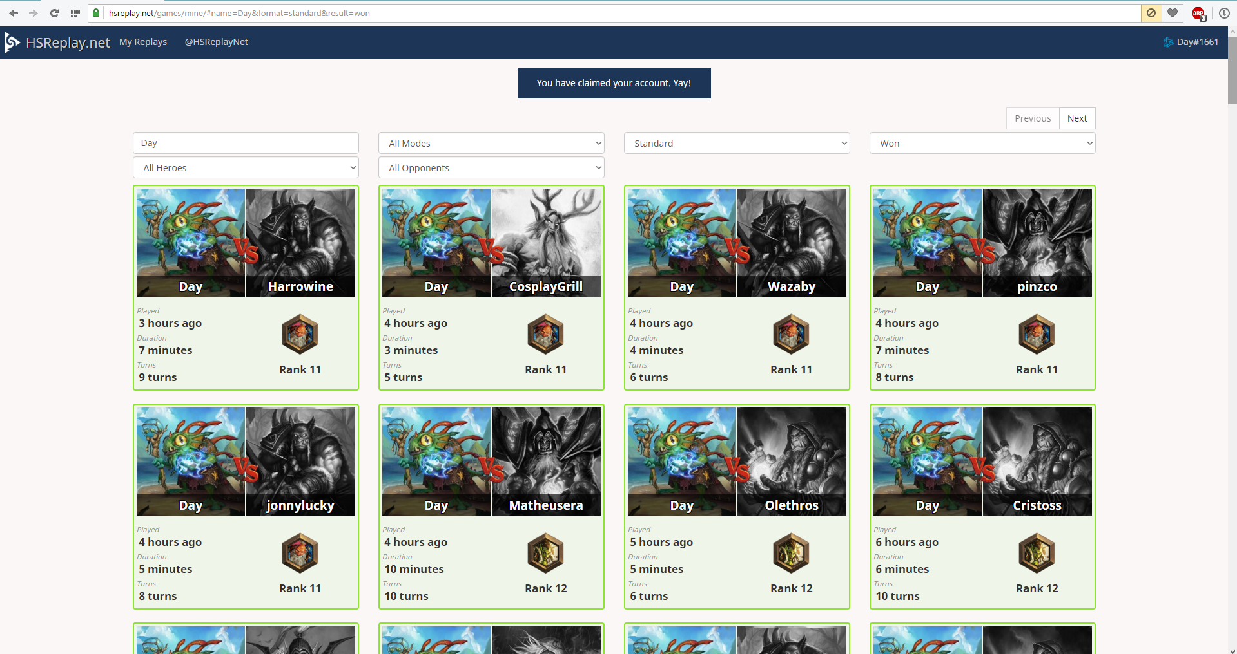
Task: Click rank medal in CosplayGrill card
Action: (545, 334)
